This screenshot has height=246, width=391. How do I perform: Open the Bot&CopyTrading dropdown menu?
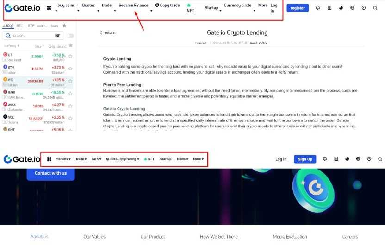(x=122, y=159)
